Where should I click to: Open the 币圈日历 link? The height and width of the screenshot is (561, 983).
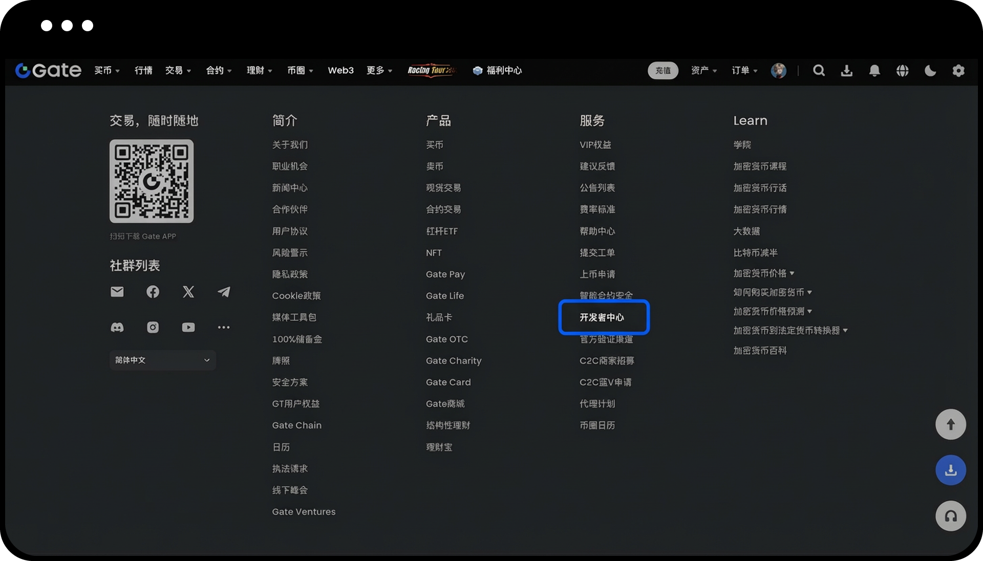597,425
